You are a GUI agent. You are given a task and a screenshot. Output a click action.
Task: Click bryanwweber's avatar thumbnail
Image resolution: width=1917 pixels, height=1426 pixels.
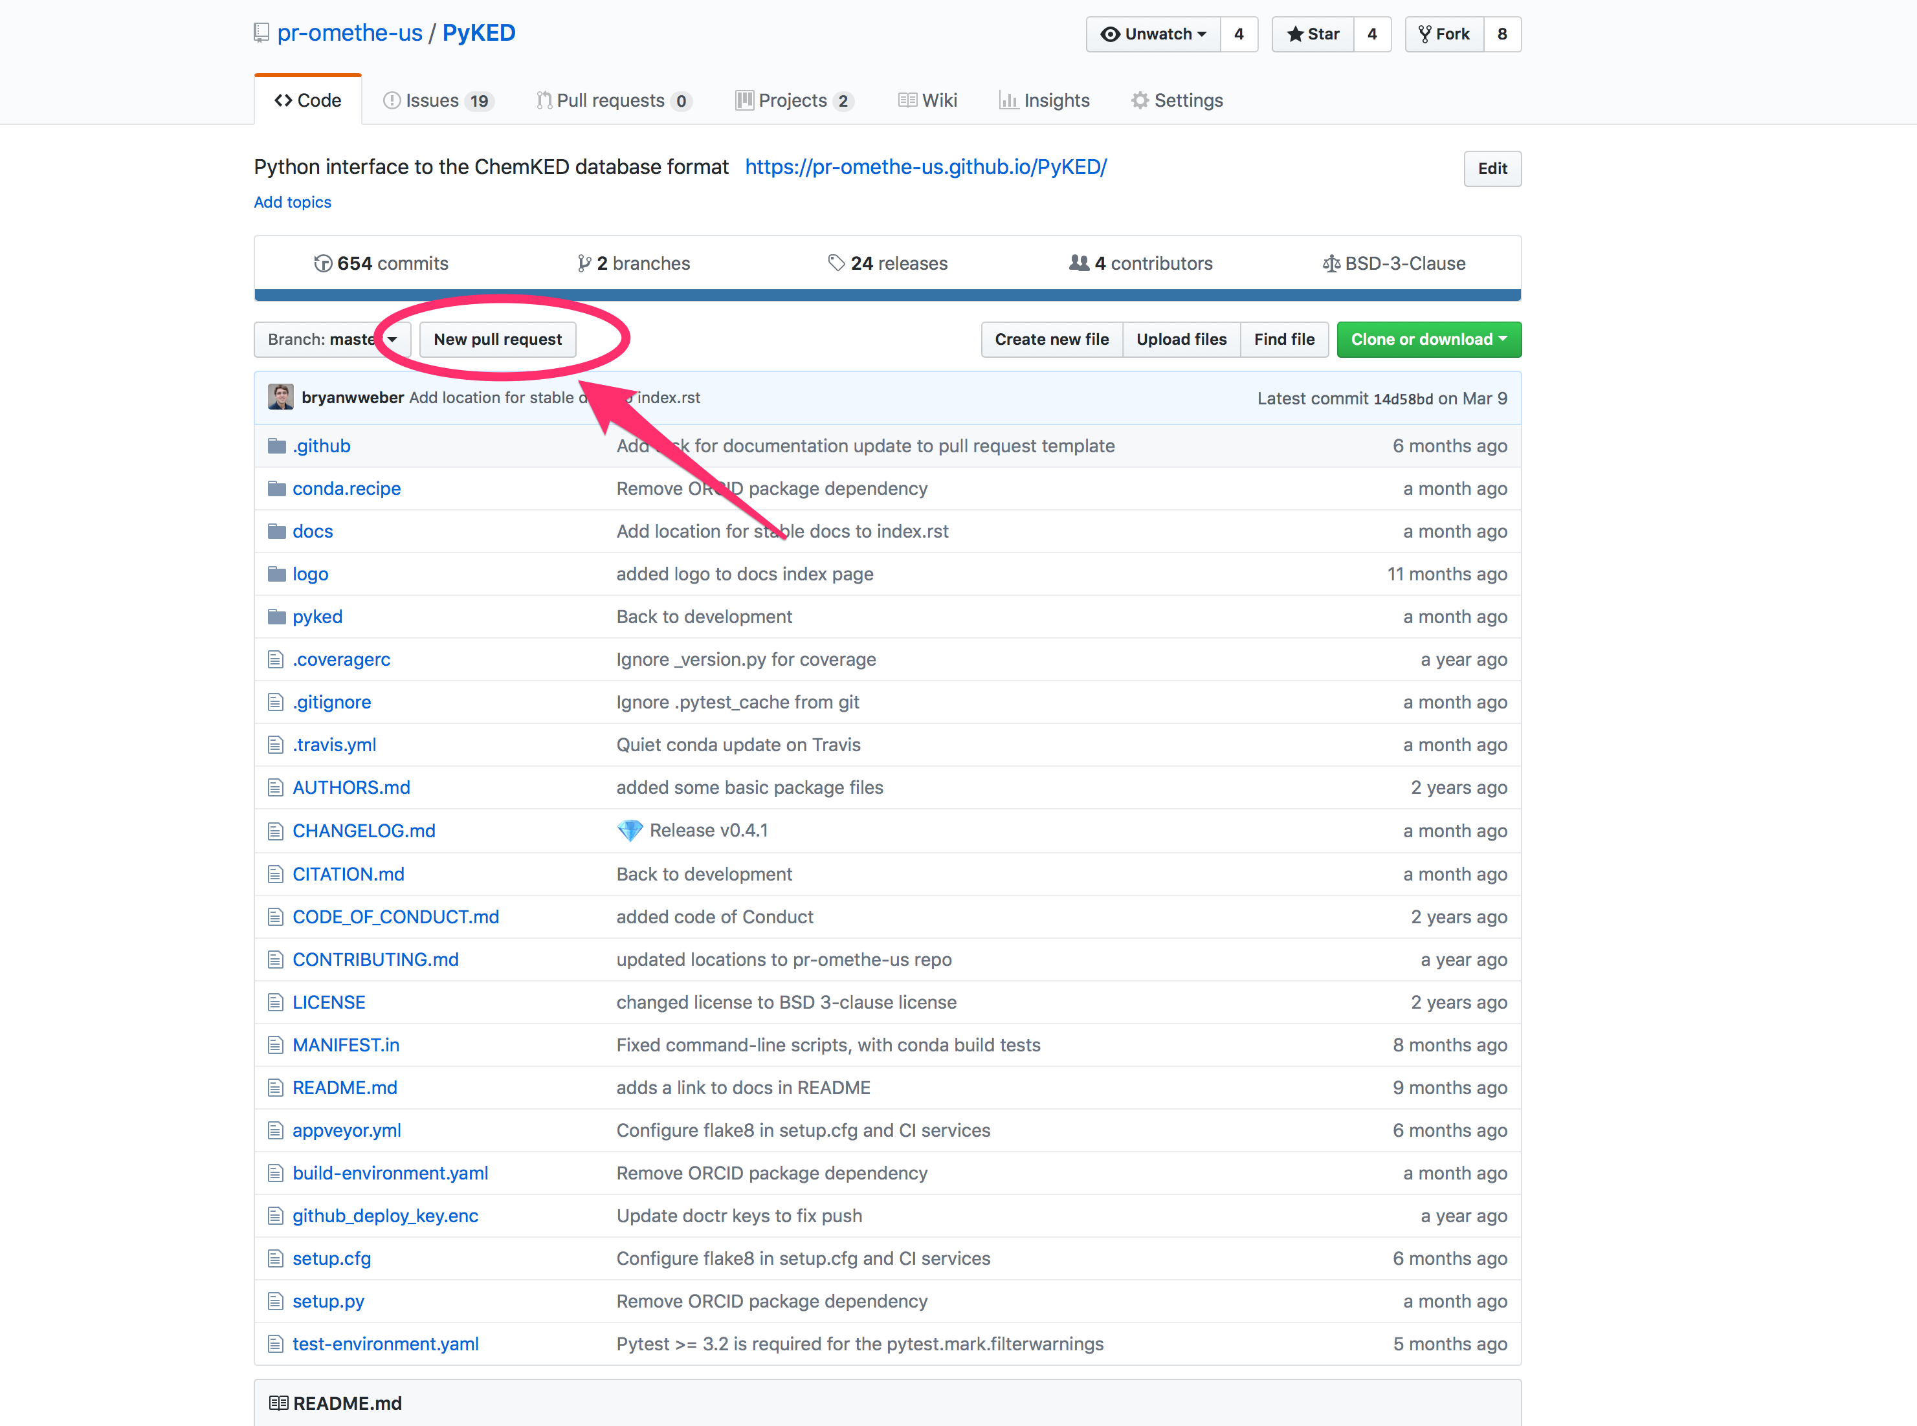(281, 397)
